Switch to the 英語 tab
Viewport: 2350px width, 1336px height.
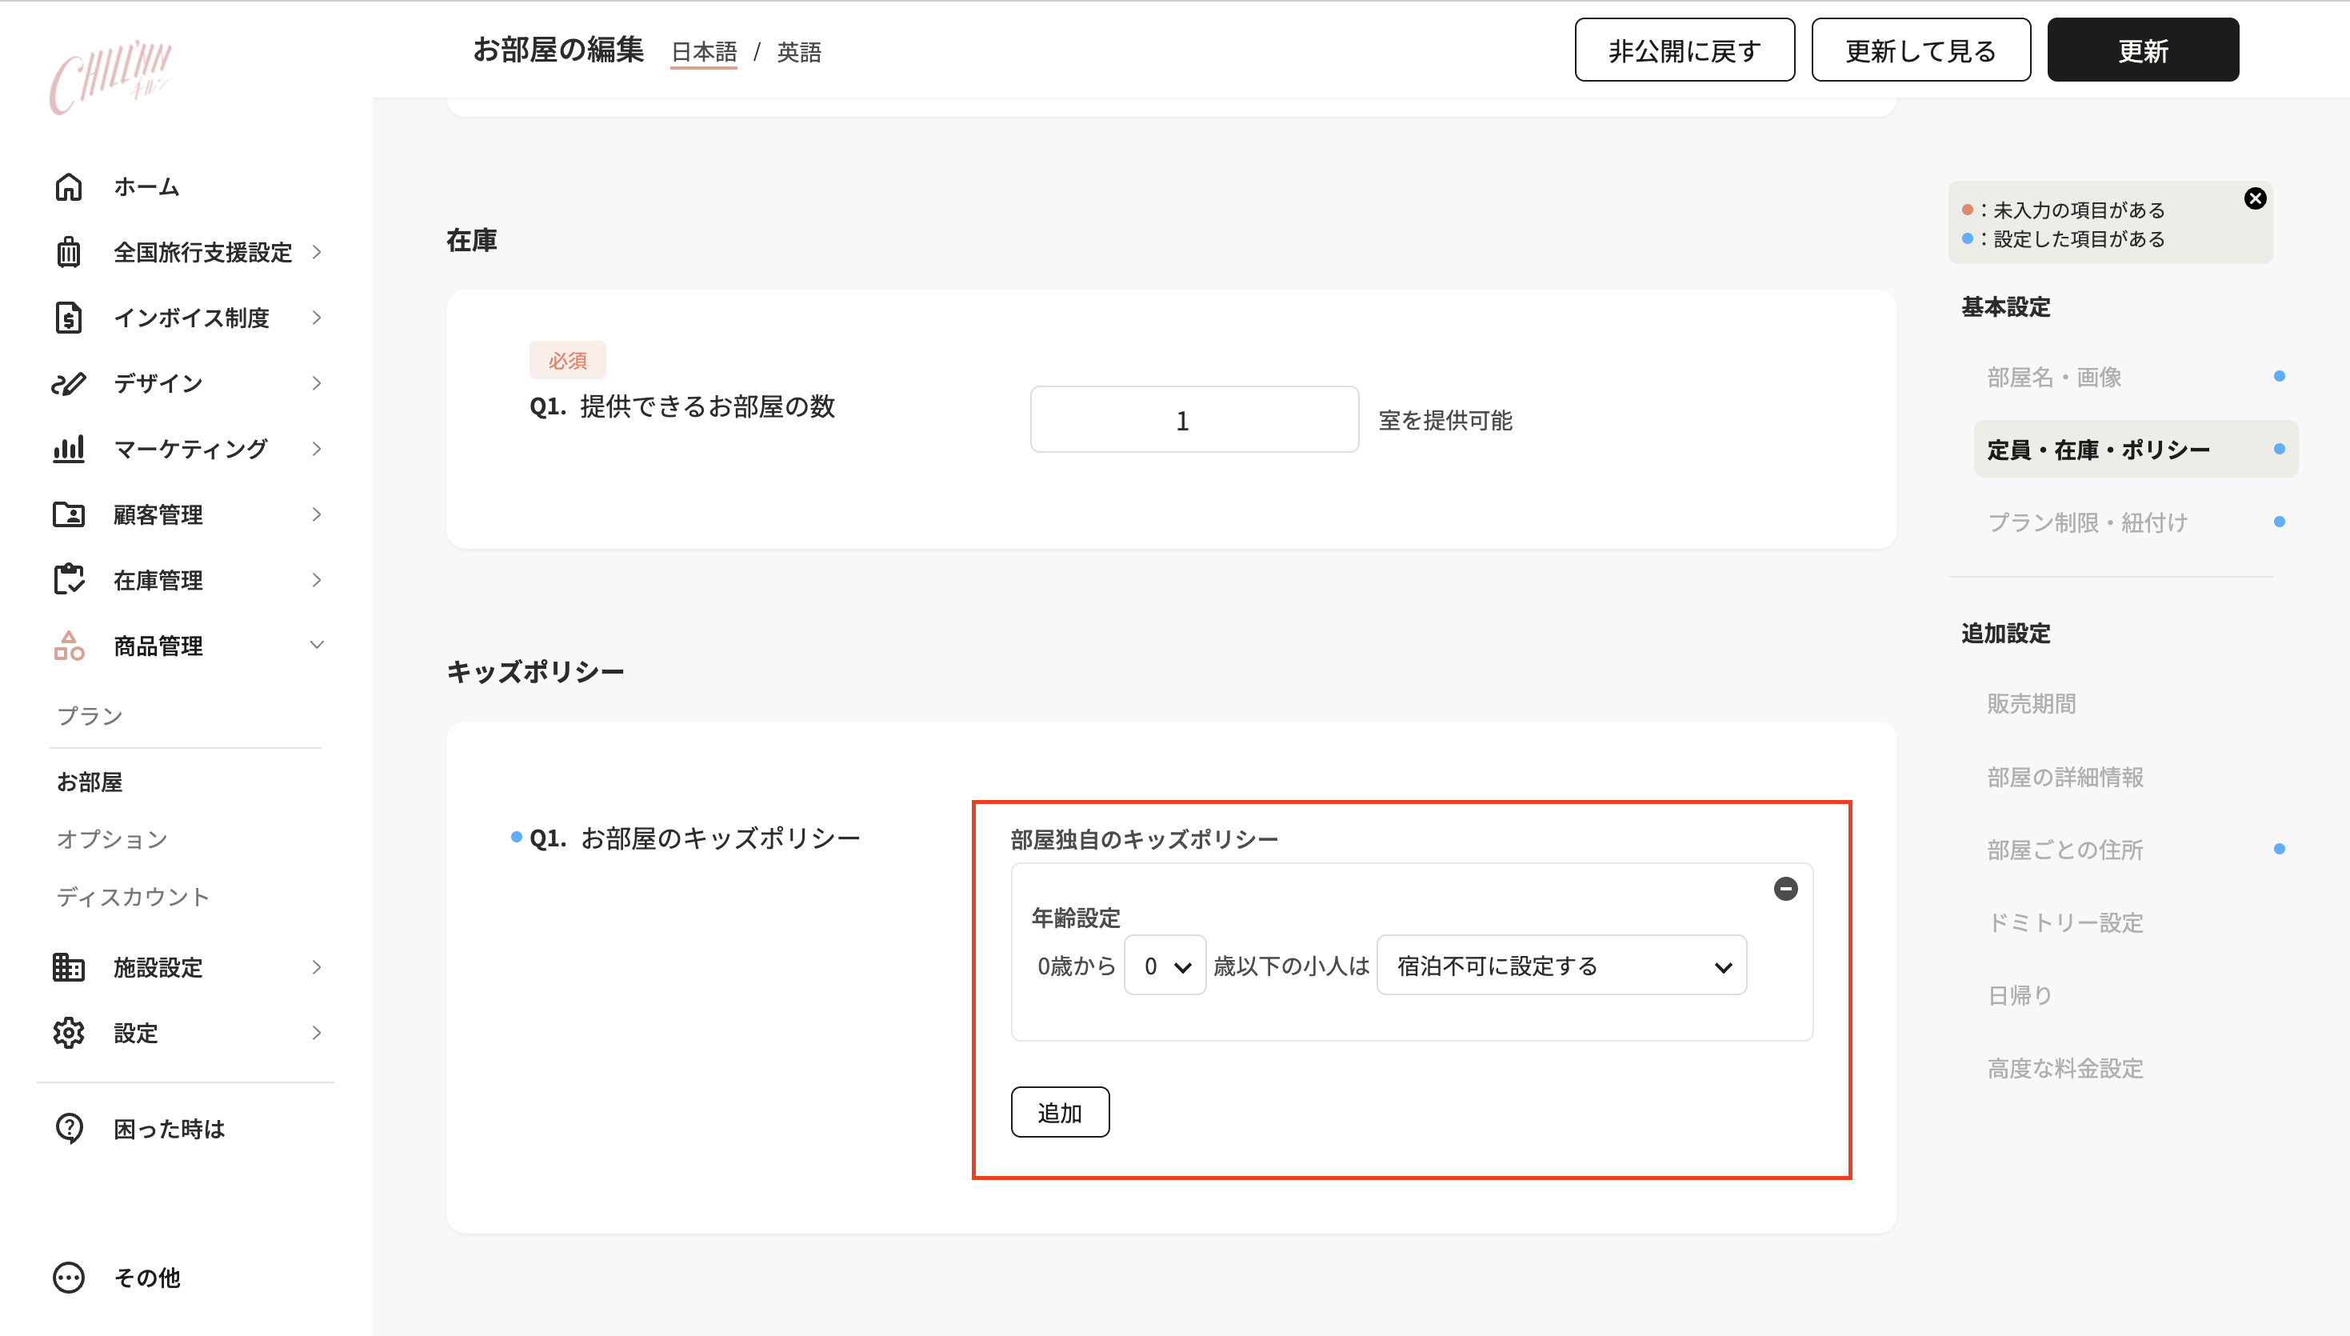pyautogui.click(x=799, y=52)
